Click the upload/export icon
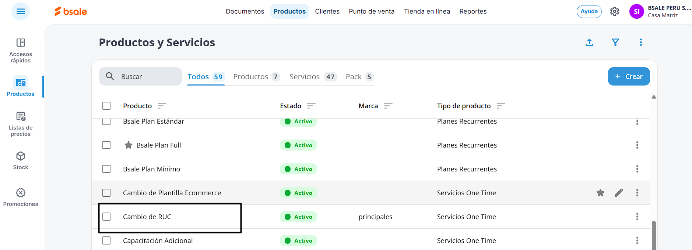The height and width of the screenshot is (250, 692). [589, 42]
